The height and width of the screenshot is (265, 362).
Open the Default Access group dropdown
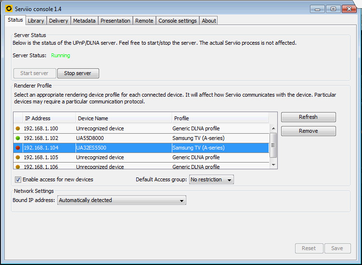click(211, 179)
